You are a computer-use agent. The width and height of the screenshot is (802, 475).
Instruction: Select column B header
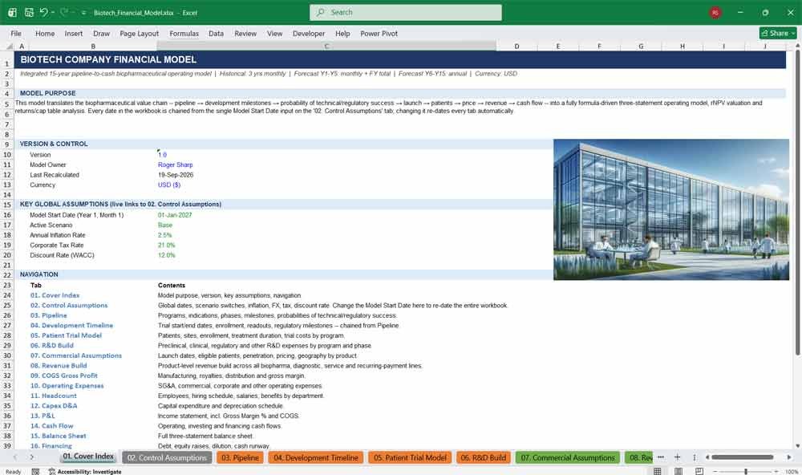pyautogui.click(x=93, y=46)
